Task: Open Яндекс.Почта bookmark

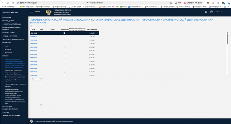Action: pyautogui.click(x=105, y=7)
